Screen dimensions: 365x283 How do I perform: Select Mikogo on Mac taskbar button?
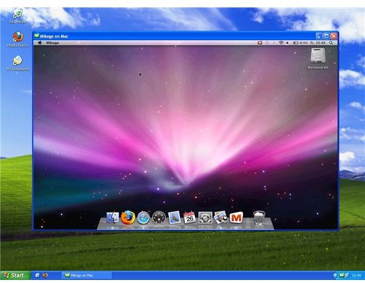pyautogui.click(x=86, y=275)
